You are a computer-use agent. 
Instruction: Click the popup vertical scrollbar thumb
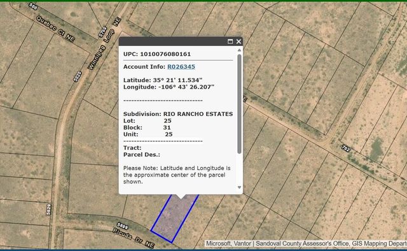(239, 104)
